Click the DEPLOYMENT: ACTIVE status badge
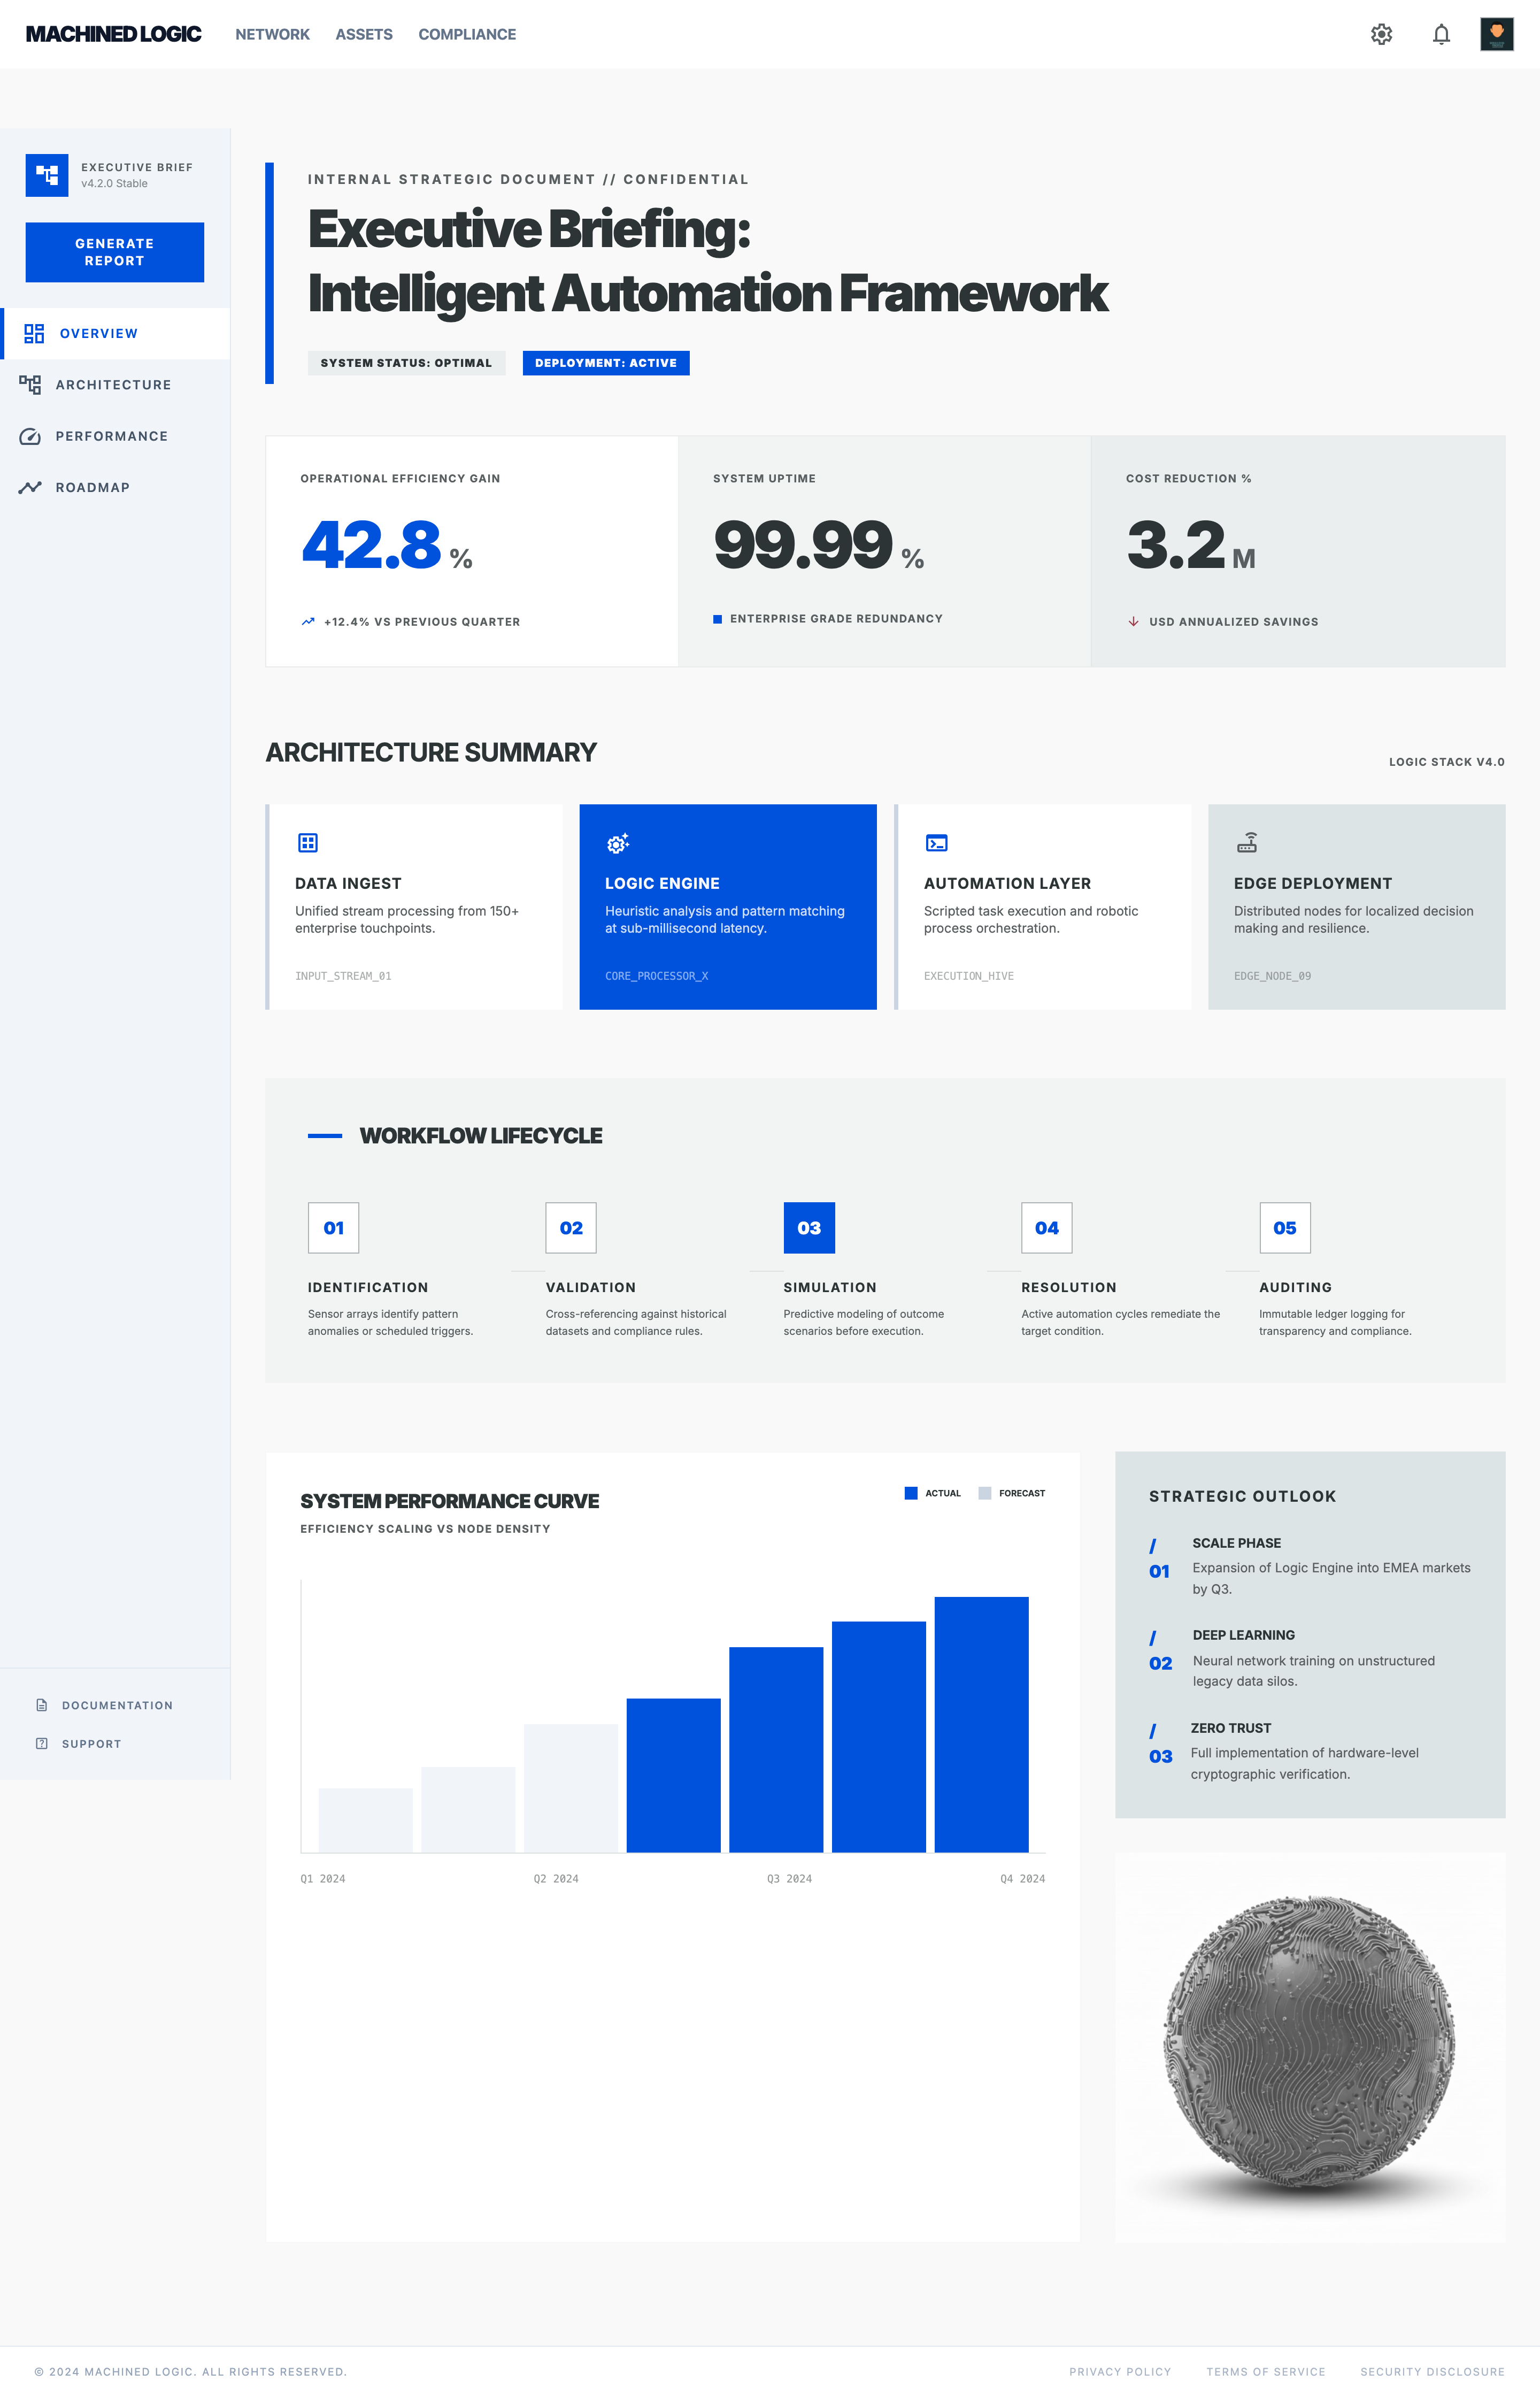Viewport: 1540px width, 2397px height. 605,363
